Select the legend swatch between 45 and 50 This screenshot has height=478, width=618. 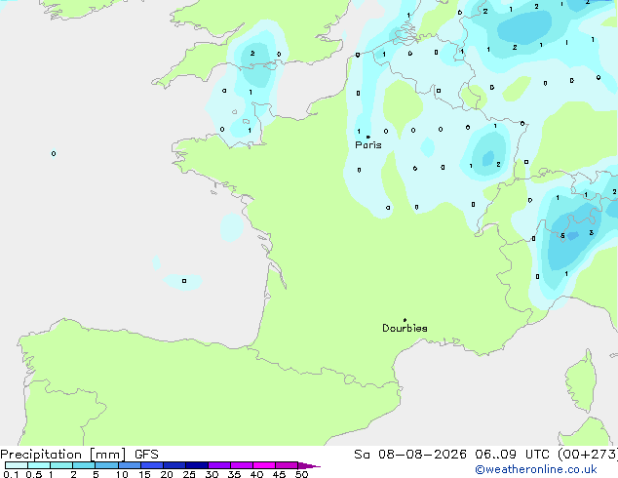pos(287,465)
